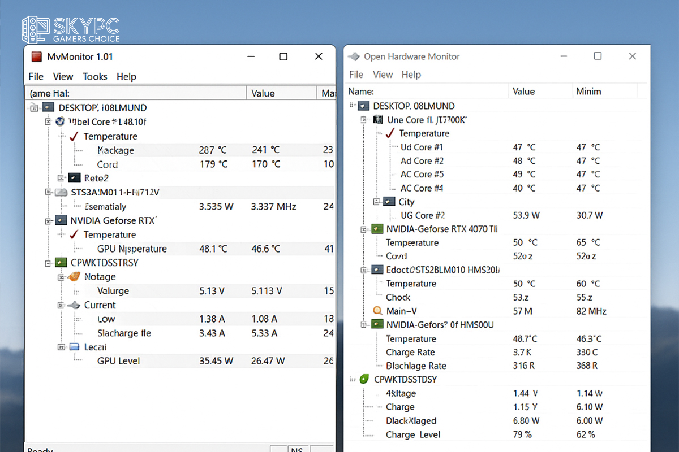This screenshot has height=452, width=679.
Task: Toggle the NVIDIA-Geforse RTX 4070 Tli expander
Action: tap(364, 229)
